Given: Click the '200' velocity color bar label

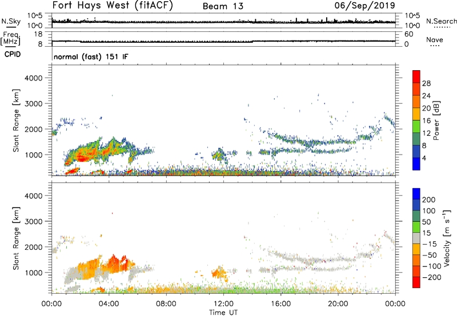Looking at the screenshot, I should [x=429, y=200].
